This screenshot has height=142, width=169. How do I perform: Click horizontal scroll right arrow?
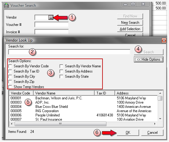point(155,124)
